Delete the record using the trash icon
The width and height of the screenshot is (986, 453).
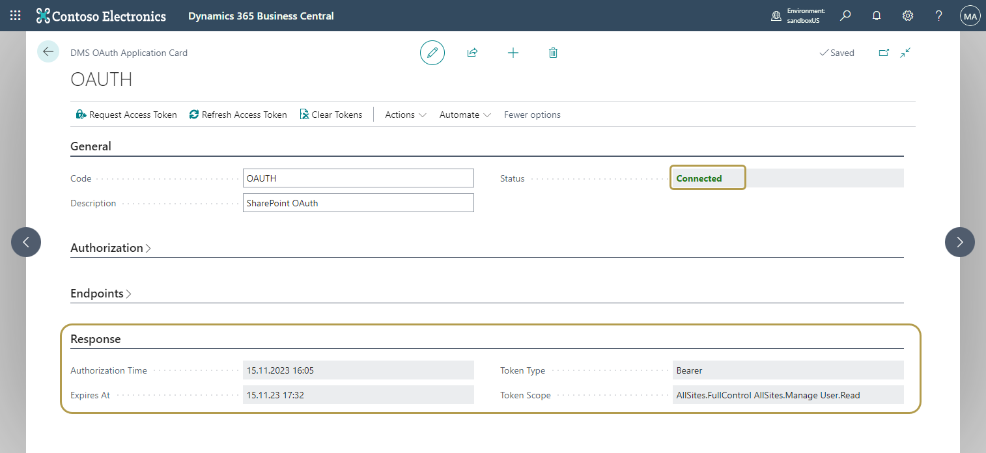553,53
